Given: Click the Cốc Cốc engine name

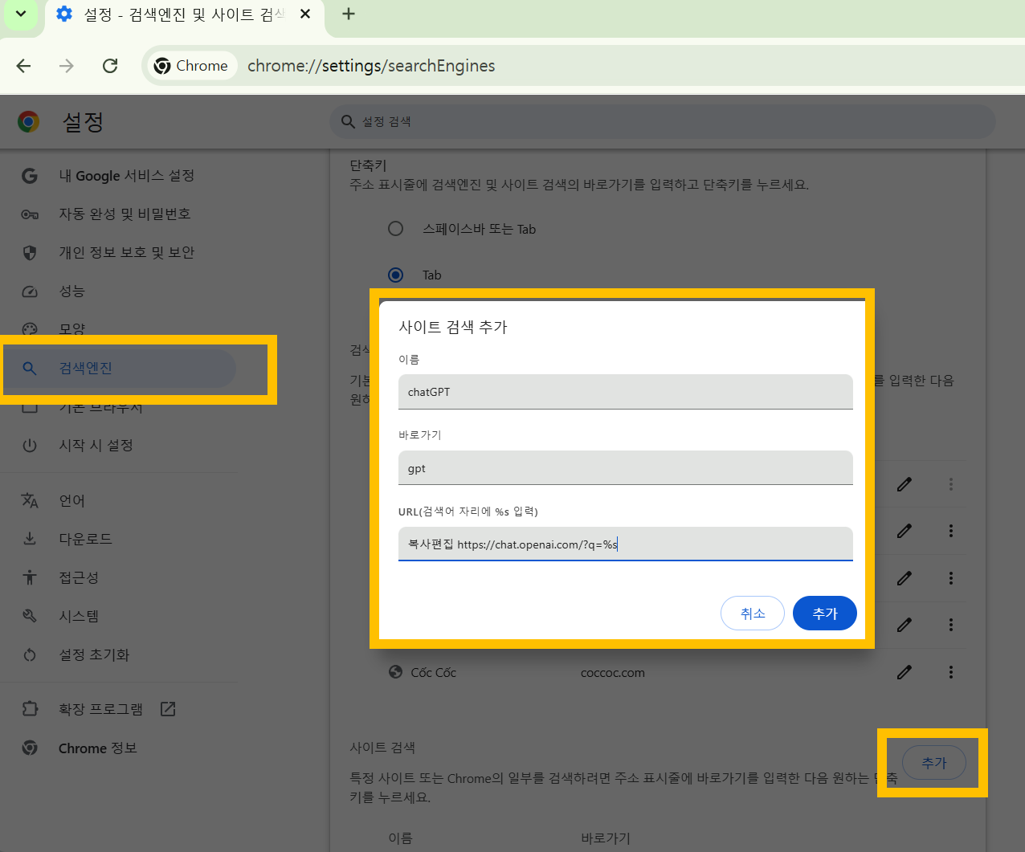Looking at the screenshot, I should 434,673.
